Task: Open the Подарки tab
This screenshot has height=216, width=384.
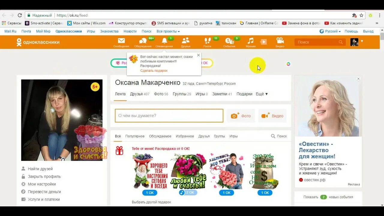Action: [244, 94]
